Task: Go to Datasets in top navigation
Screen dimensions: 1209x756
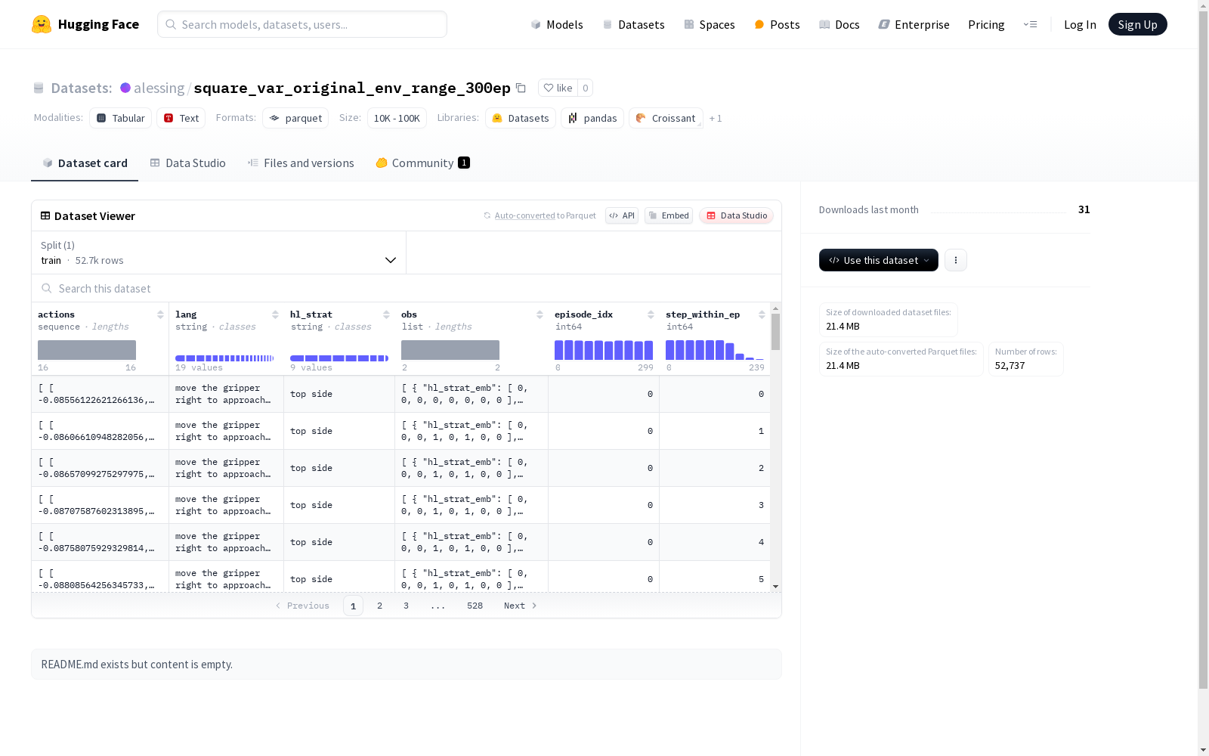Action: 633,24
